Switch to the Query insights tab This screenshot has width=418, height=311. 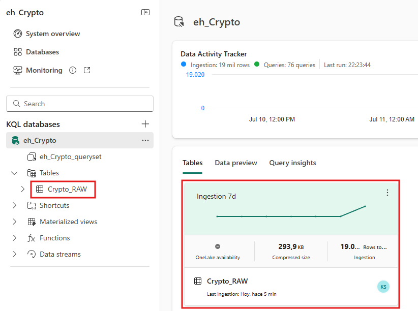pos(293,163)
